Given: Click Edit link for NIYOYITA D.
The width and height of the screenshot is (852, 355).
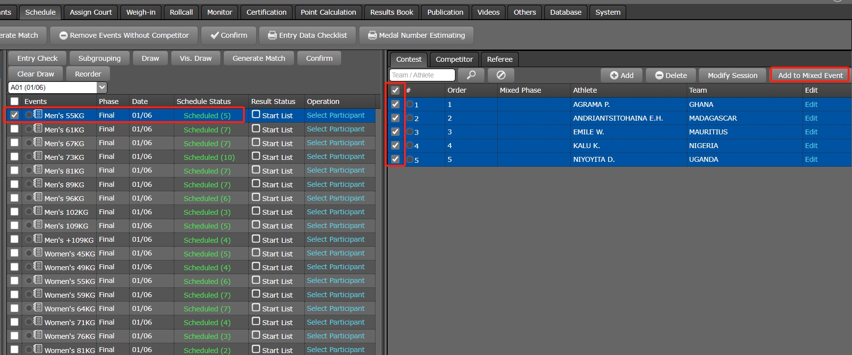Looking at the screenshot, I should [811, 159].
